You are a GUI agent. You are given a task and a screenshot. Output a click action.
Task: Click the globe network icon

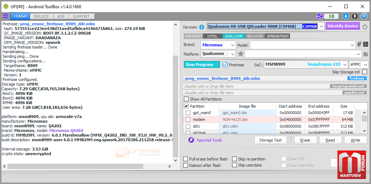pyautogui.click(x=320, y=16)
